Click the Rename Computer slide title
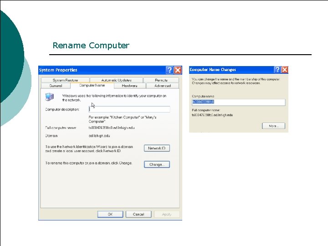This screenshot has width=328, height=246. click(91, 46)
